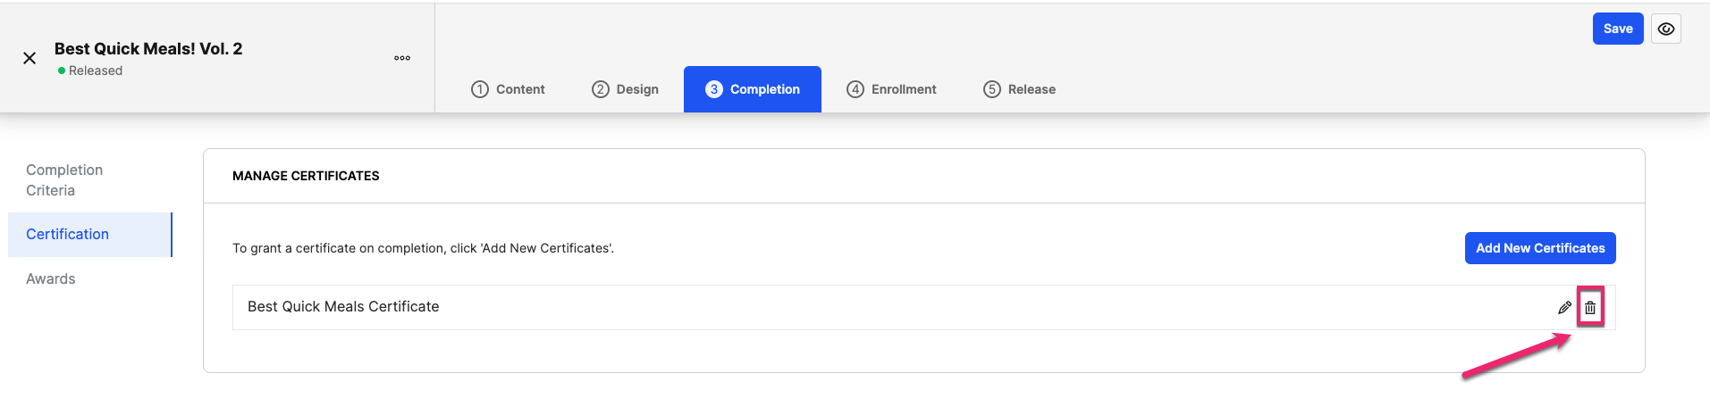The width and height of the screenshot is (1710, 415).
Task: Open the Release tab
Action: pos(1020,89)
